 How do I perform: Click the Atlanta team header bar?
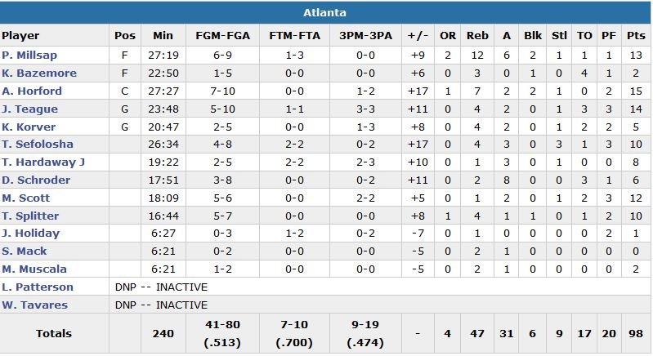(x=325, y=12)
